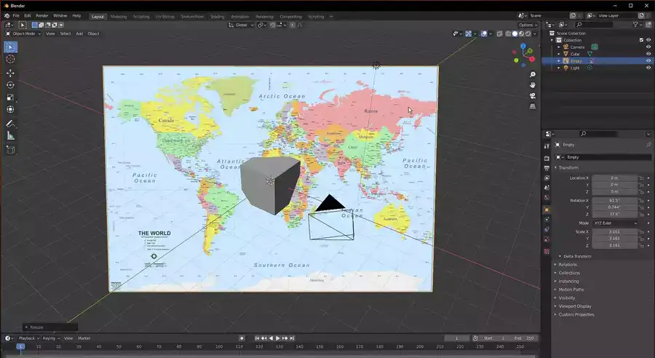Open the Scene properties tab
Image resolution: width=655 pixels, height=358 pixels.
(x=547, y=188)
